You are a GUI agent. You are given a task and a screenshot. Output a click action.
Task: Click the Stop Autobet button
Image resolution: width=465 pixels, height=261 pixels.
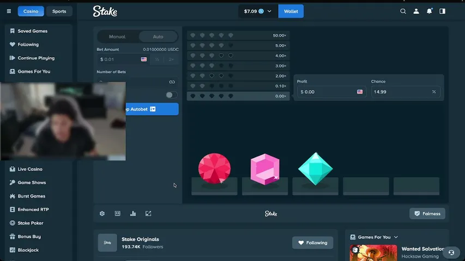[152, 109]
